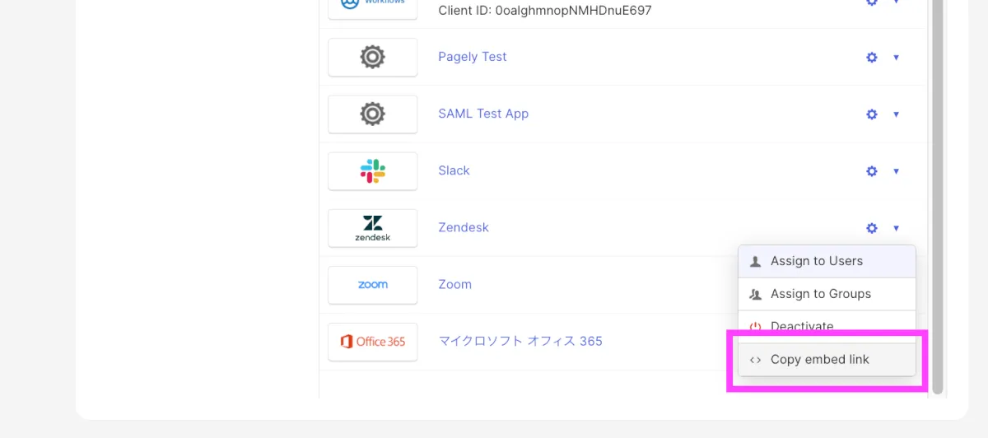Click the Office 365 logo icon
This screenshot has height=438, width=988.
pyautogui.click(x=372, y=341)
